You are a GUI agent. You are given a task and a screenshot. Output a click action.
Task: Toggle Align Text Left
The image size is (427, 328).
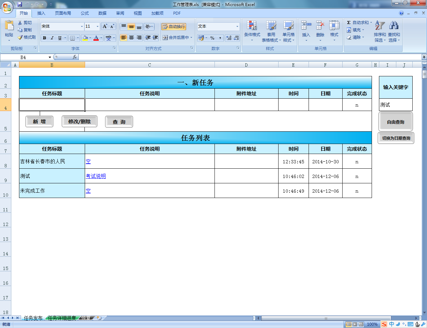click(124, 38)
